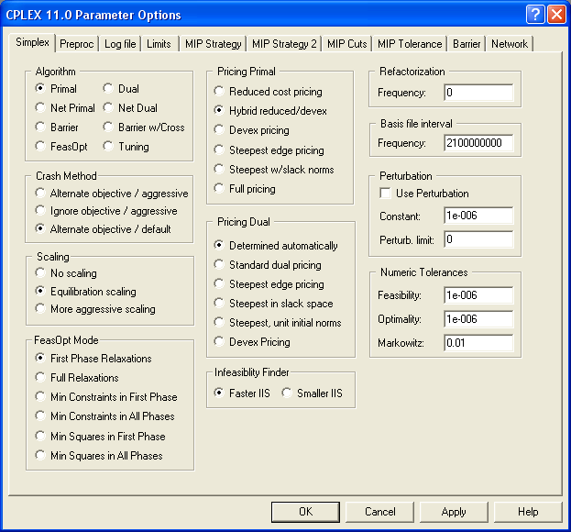Click the Cancel button
This screenshot has height=532, width=571.
click(379, 512)
